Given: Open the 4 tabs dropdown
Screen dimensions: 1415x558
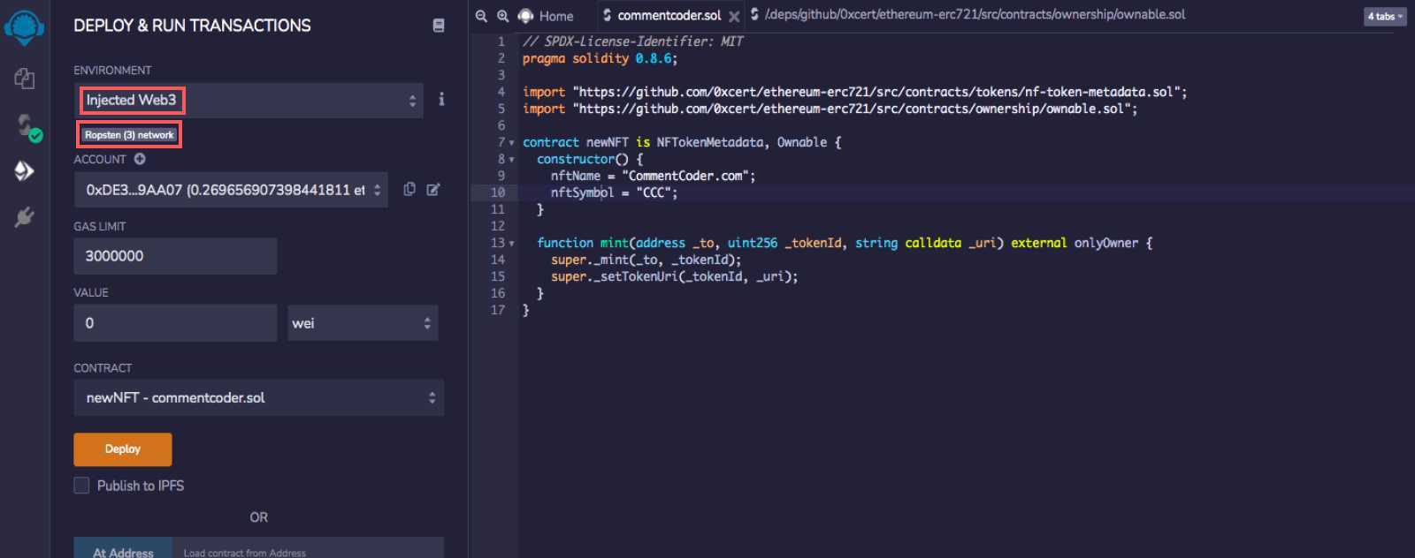Looking at the screenshot, I should (x=1385, y=16).
